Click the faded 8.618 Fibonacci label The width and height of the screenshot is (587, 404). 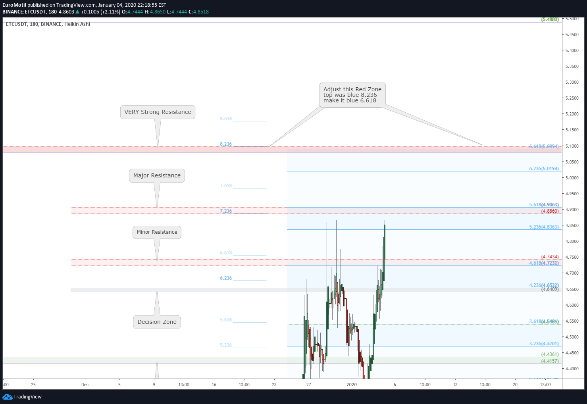point(226,119)
